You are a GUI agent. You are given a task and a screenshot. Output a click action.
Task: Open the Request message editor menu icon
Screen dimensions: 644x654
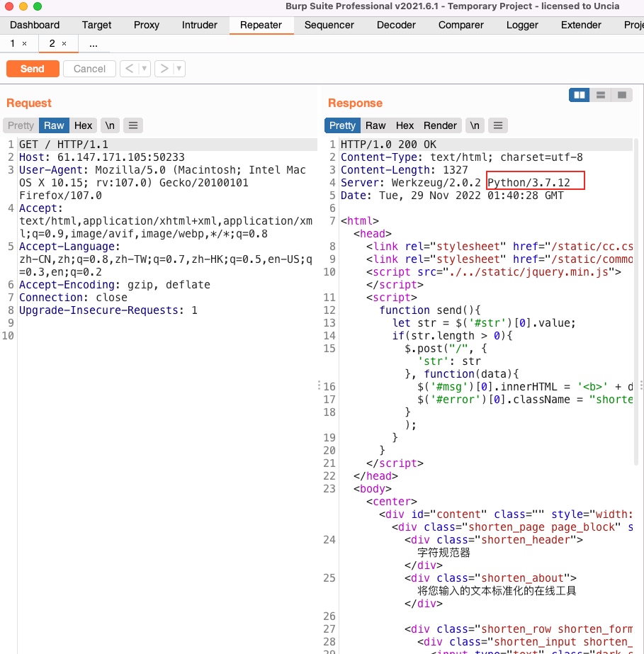coord(133,125)
